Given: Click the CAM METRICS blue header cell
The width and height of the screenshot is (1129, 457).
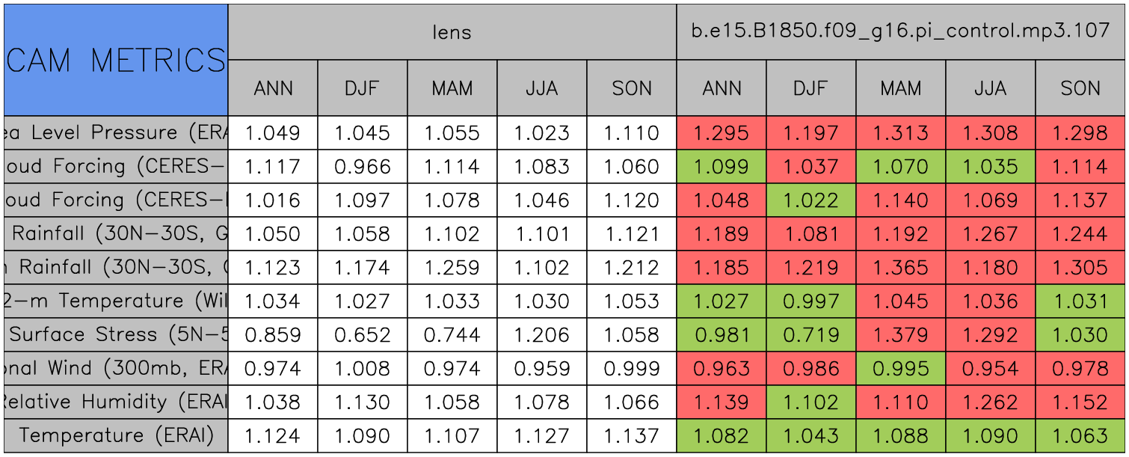Looking at the screenshot, I should (116, 60).
